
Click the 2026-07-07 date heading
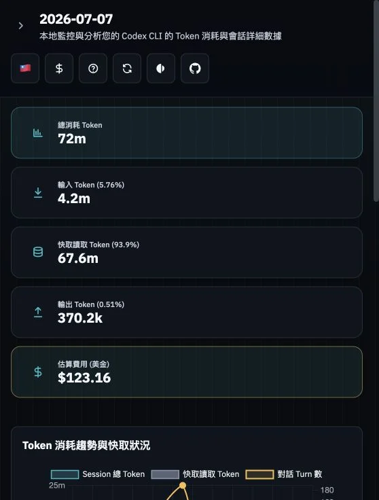pos(76,19)
